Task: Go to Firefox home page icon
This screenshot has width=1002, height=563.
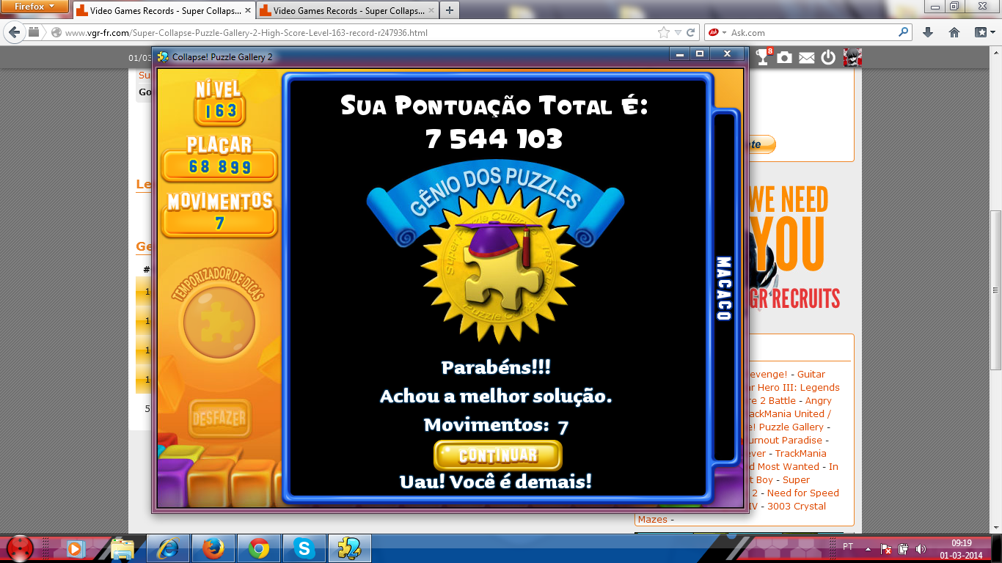Action: [954, 32]
